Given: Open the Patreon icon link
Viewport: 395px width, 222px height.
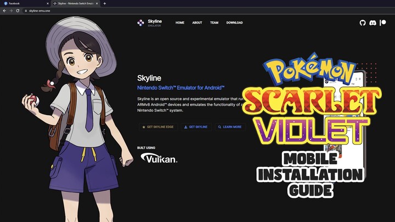Looking at the screenshot, I should (383, 22).
